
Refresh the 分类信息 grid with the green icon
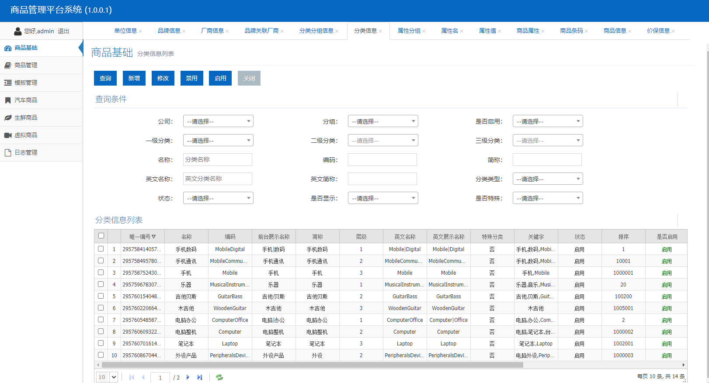[219, 377]
